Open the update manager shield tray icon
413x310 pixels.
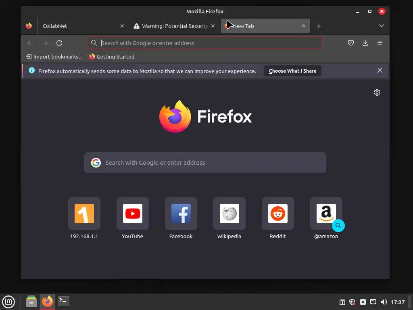tap(352, 302)
